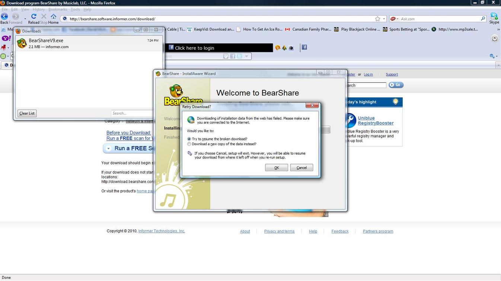501x281 pixels.
Task: Open the Sports Betting bookmark
Action: (x=406, y=29)
